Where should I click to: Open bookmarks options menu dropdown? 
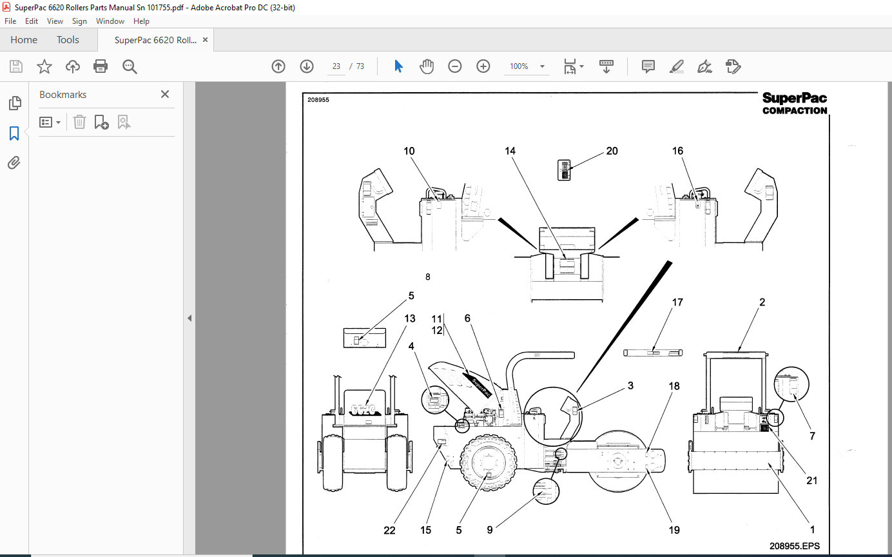click(x=50, y=122)
